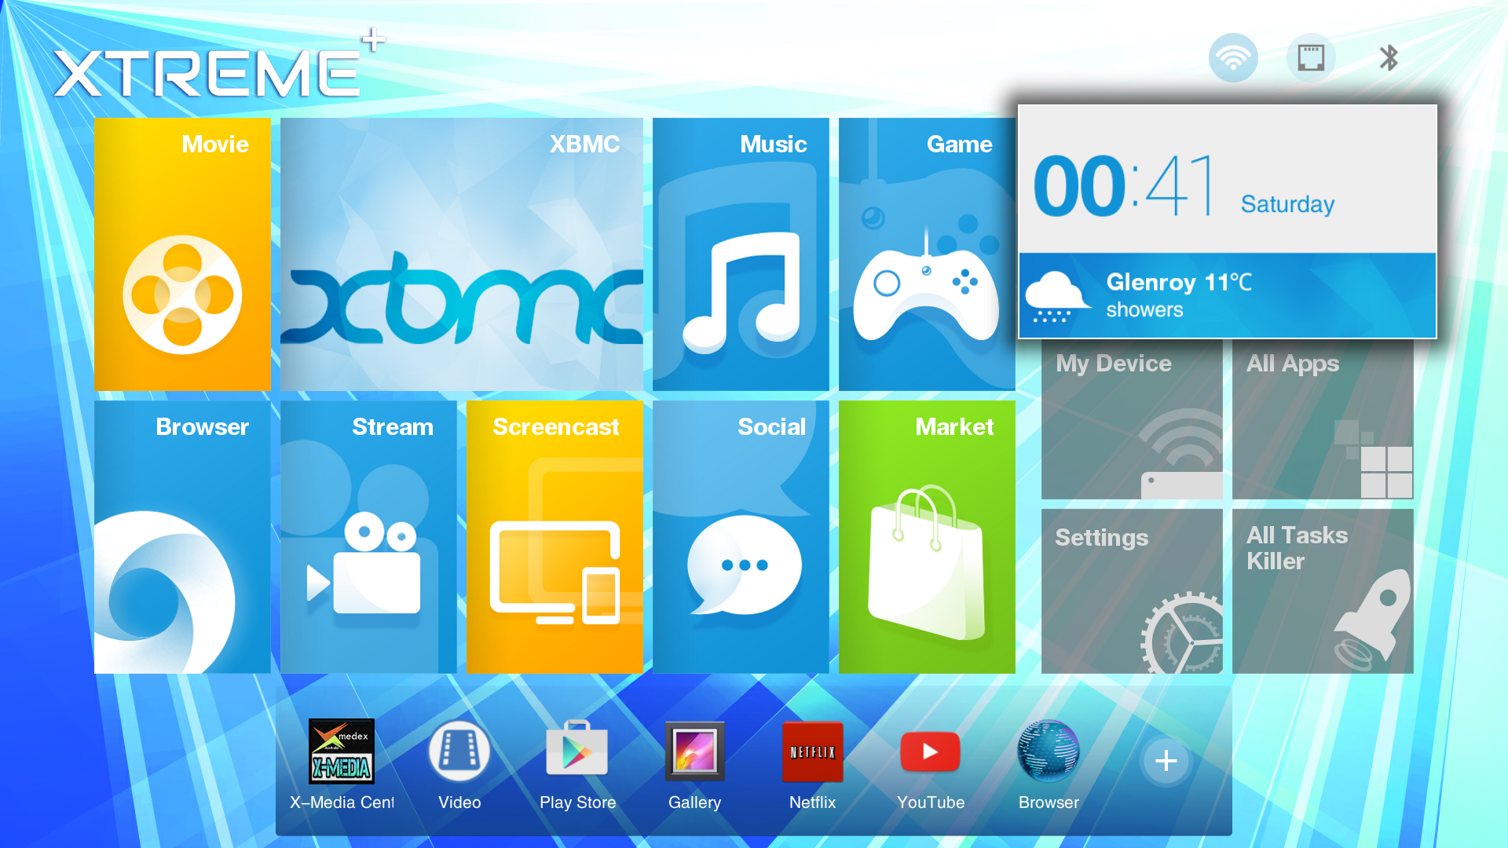This screenshot has width=1508, height=848.
Task: Launch Netflix from the dock
Action: (813, 766)
